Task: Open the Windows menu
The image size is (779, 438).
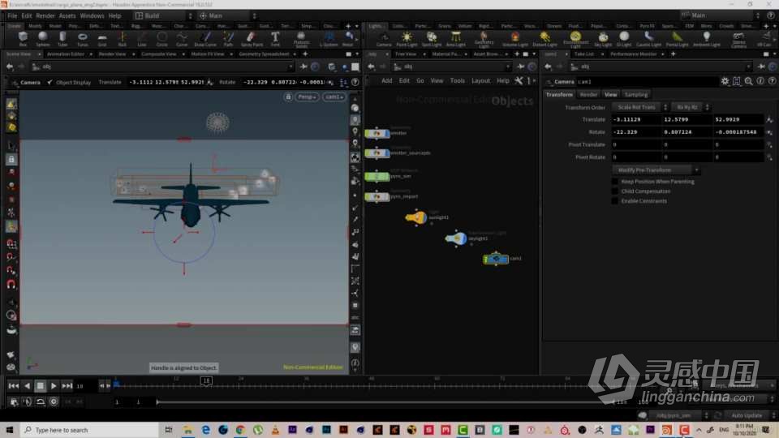Action: pos(92,16)
